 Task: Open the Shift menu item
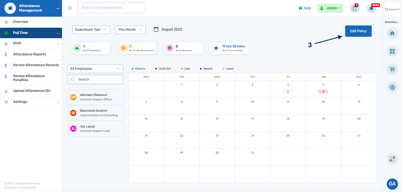[17, 43]
